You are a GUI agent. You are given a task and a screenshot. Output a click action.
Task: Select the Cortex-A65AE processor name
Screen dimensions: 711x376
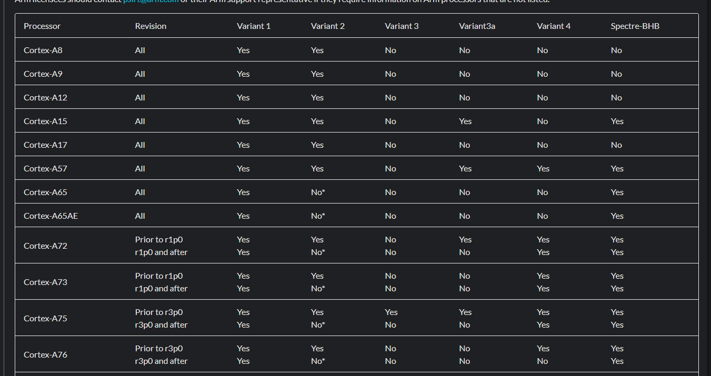tap(51, 216)
